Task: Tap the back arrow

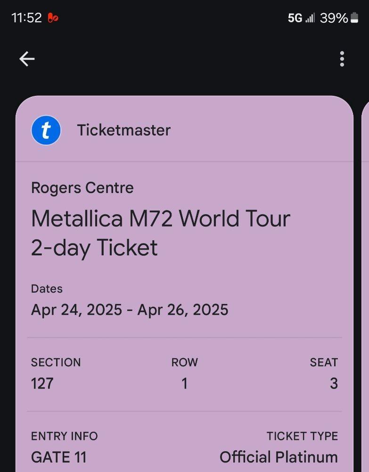Action: [x=27, y=59]
